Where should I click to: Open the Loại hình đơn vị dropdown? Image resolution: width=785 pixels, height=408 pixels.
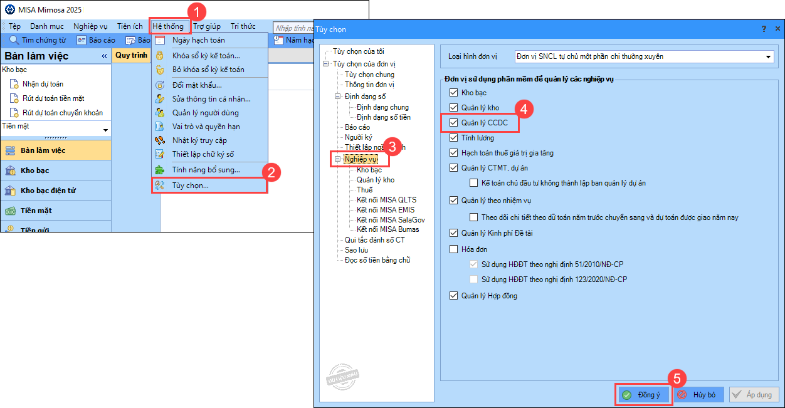[768, 56]
